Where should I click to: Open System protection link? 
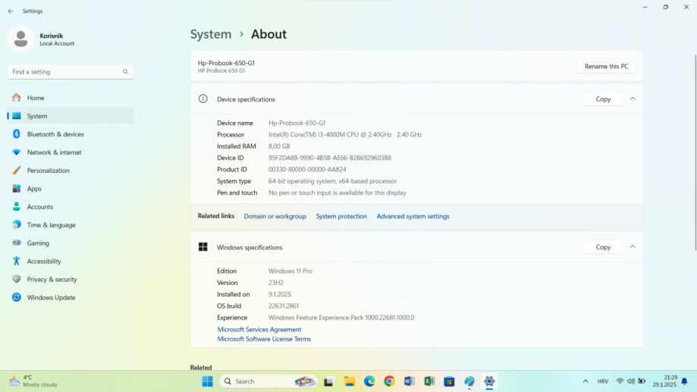click(x=341, y=216)
